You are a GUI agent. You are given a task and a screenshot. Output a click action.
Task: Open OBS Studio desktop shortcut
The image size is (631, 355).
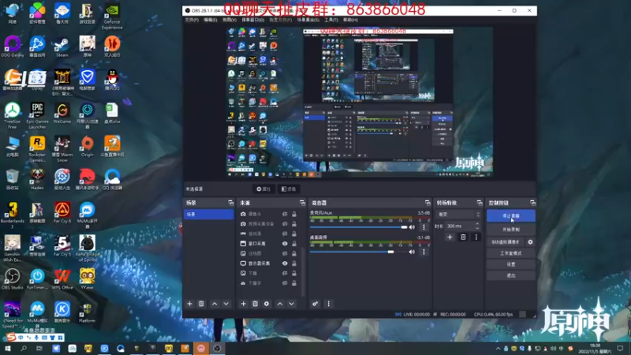(x=12, y=279)
